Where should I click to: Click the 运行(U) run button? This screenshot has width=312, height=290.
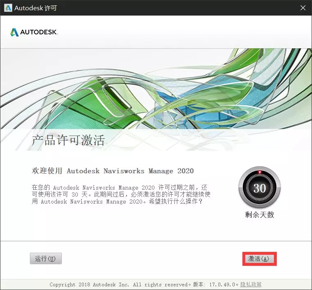click(x=46, y=258)
